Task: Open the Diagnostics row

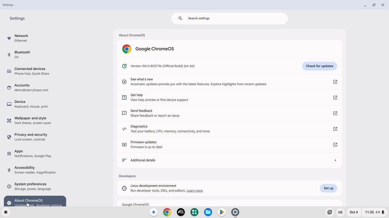Action: coord(230,129)
